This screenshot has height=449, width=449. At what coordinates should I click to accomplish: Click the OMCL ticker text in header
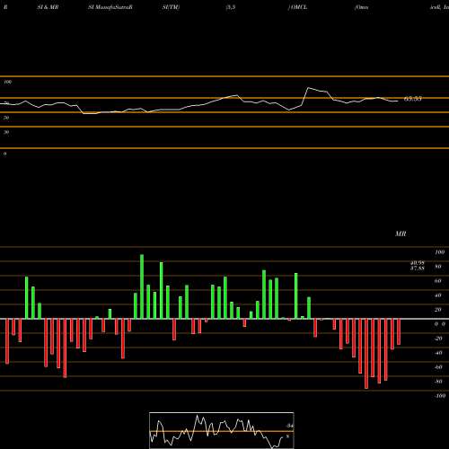coord(298,7)
